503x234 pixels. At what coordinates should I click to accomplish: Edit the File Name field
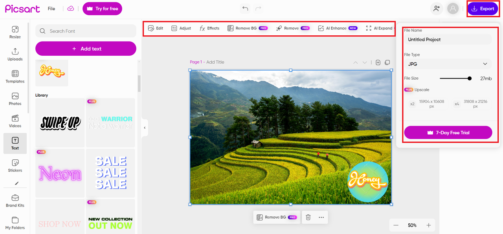point(448,39)
